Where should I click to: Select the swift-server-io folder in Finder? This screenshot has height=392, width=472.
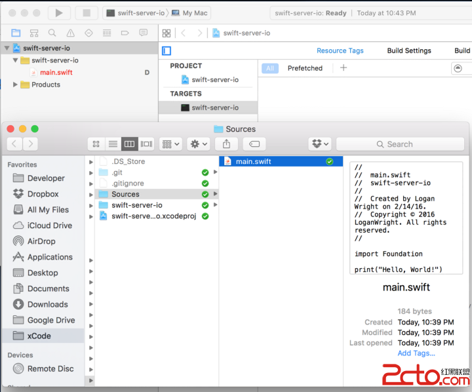[157, 205]
